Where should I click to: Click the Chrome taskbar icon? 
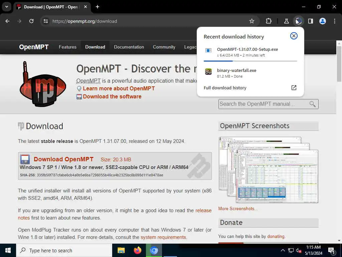(154, 250)
